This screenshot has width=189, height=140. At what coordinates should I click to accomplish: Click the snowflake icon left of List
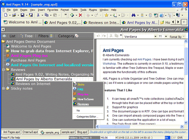click(4, 36)
